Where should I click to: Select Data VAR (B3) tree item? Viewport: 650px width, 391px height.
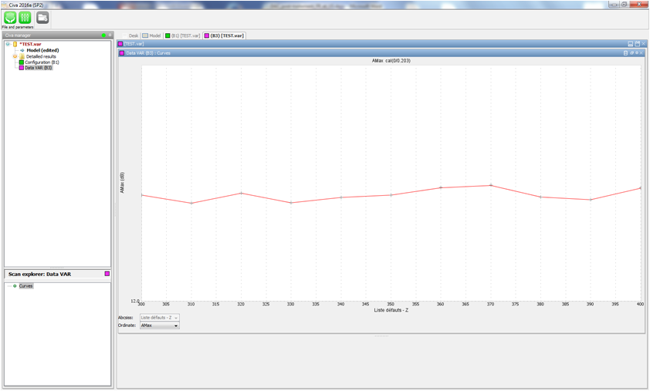pos(38,68)
